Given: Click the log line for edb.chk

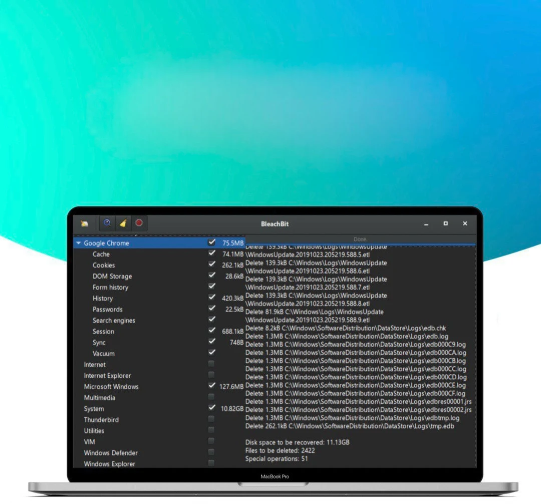Looking at the screenshot, I should [345, 328].
